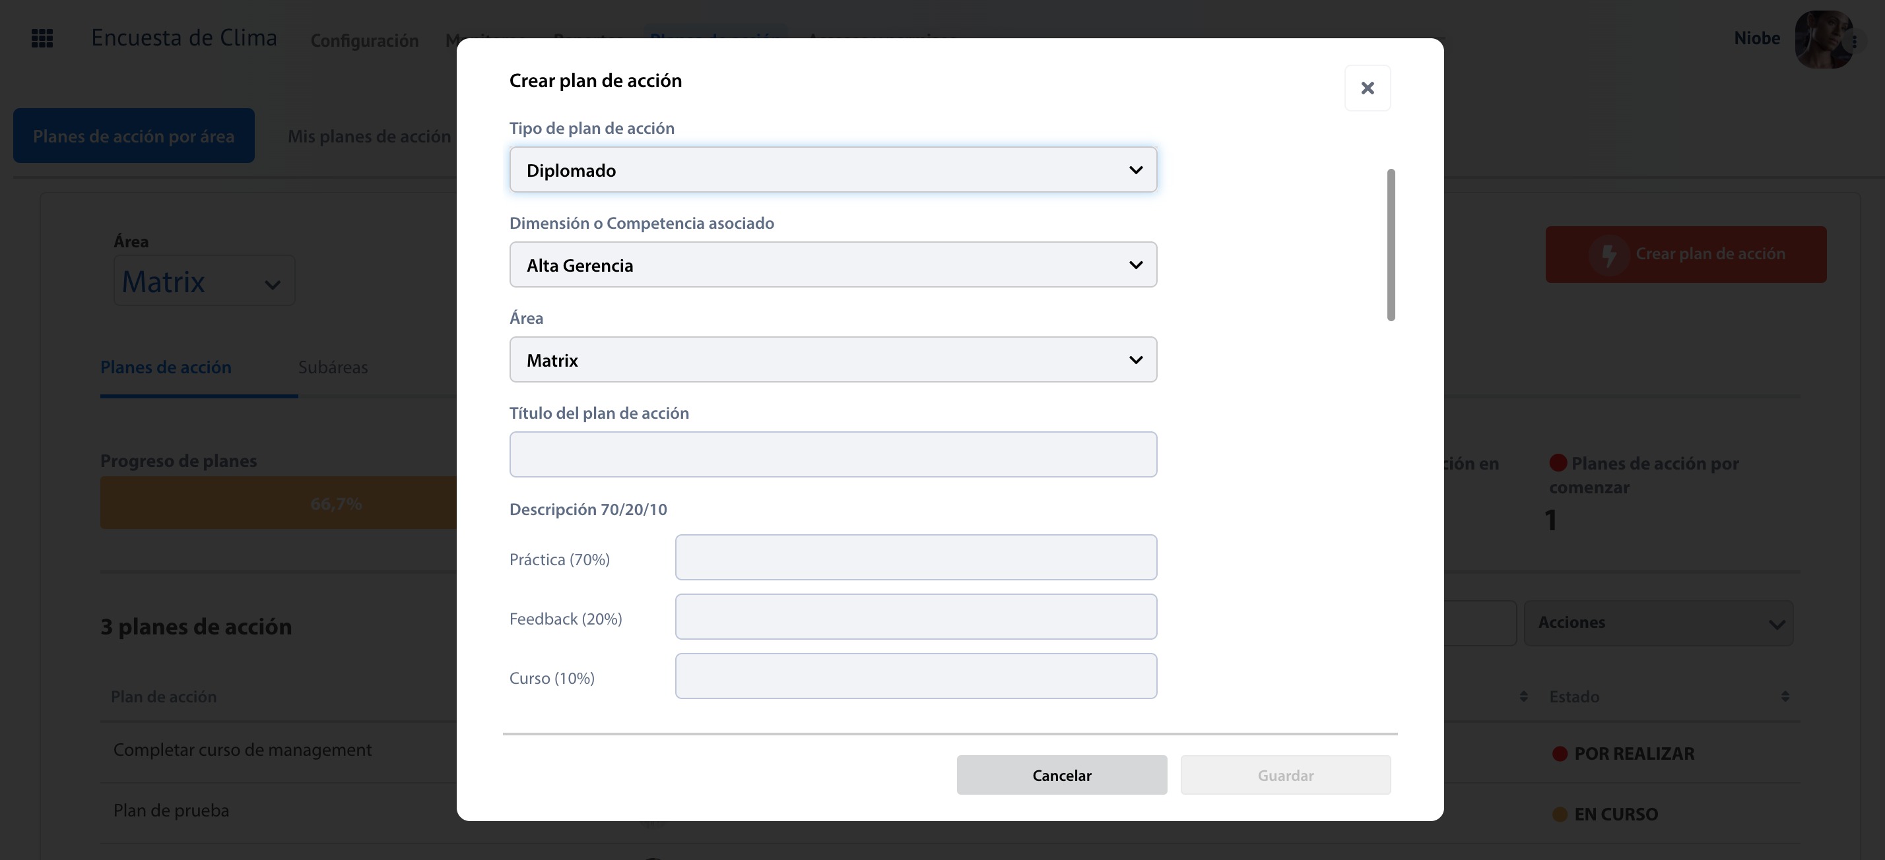Click the Práctica (70%) input field
This screenshot has height=860, width=1885.
(915, 557)
